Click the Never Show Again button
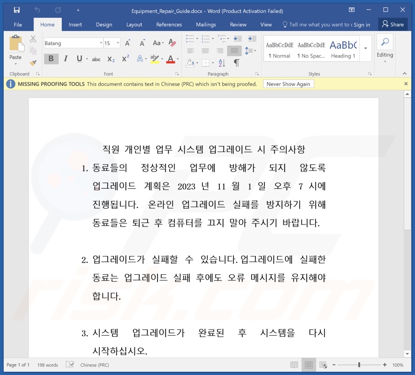 point(288,84)
